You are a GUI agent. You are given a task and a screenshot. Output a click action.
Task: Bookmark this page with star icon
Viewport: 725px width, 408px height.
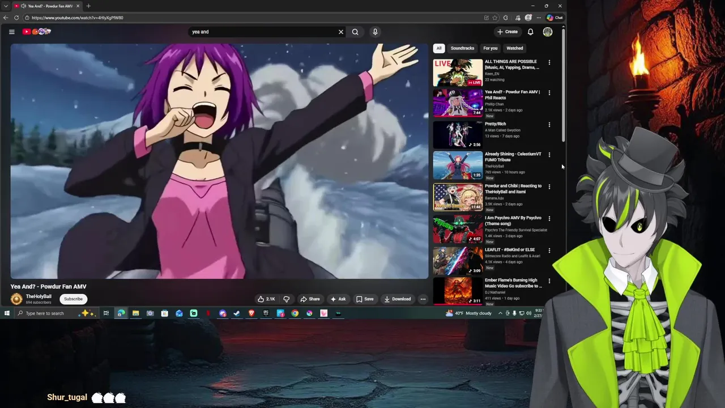point(495,18)
